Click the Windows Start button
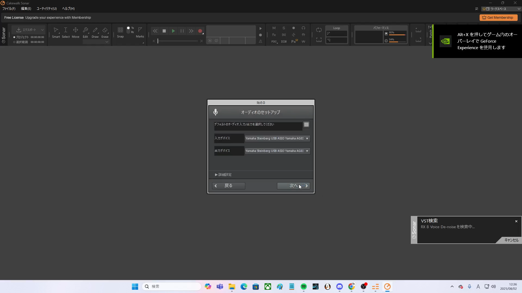 [135, 287]
